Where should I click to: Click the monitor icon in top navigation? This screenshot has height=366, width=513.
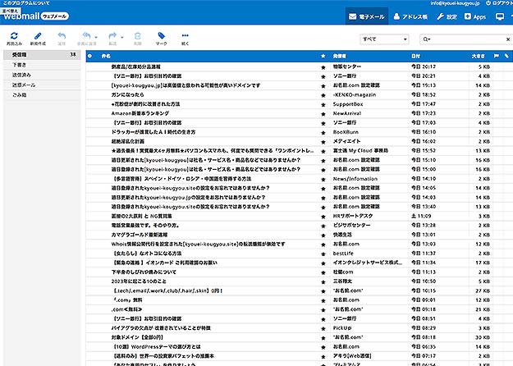pyautogui.click(x=500, y=16)
